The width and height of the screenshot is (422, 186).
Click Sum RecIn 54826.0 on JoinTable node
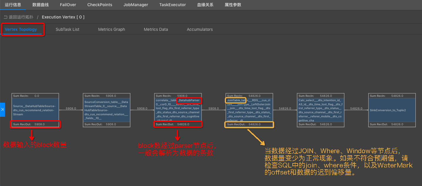(x=249, y=96)
